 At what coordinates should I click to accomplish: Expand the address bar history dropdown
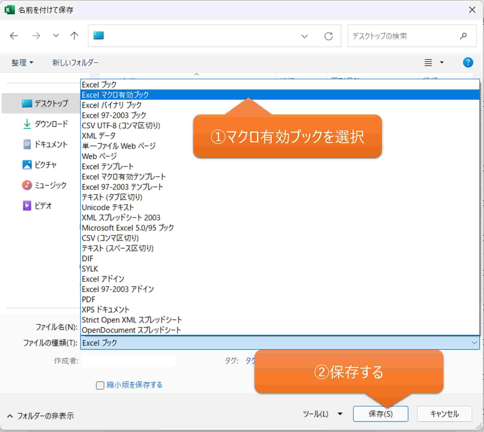tap(304, 36)
